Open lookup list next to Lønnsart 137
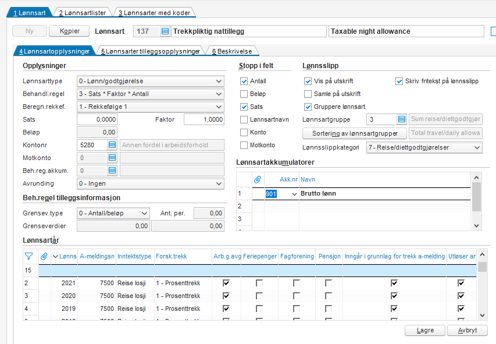Screen dimensions: 496x344 coord(165,31)
